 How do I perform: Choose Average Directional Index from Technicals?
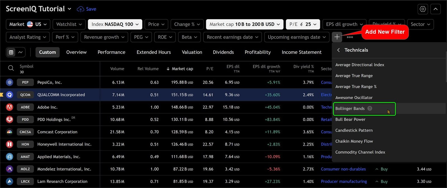(389, 65)
